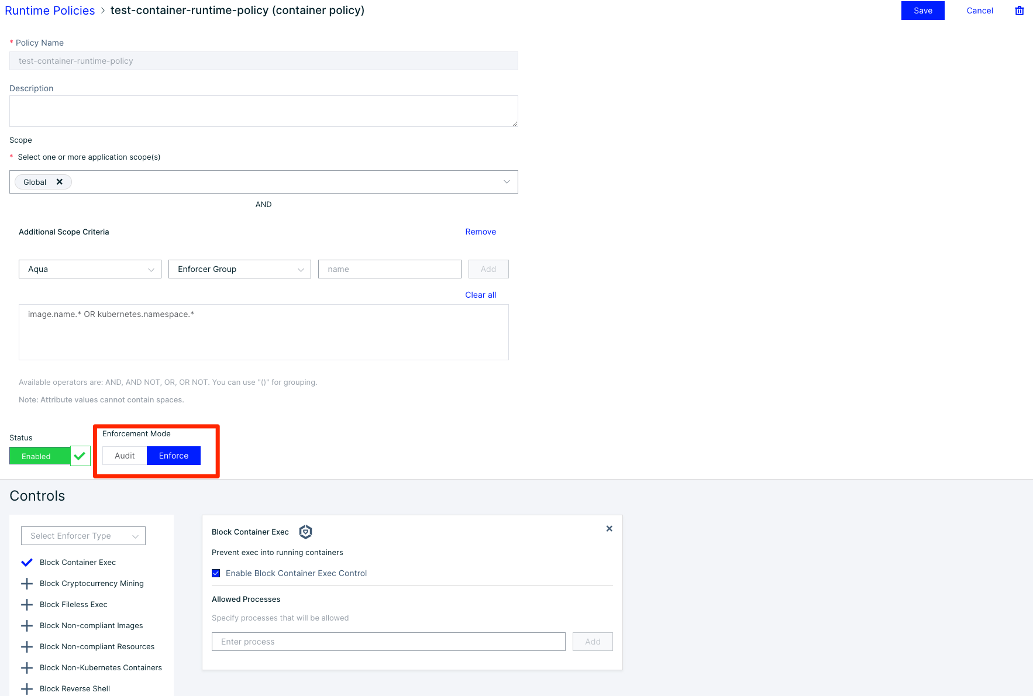Clear all scope criteria
Image resolution: width=1033 pixels, height=696 pixels.
point(480,295)
